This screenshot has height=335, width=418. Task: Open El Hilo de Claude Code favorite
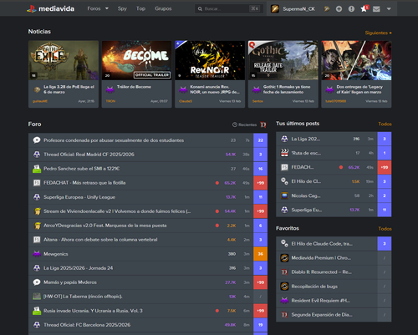point(322,244)
